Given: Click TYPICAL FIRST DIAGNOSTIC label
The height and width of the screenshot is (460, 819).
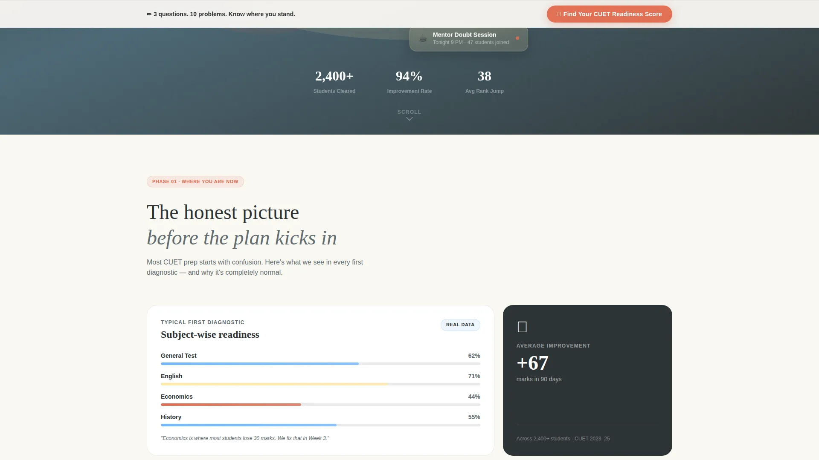Looking at the screenshot, I should 203,322.
